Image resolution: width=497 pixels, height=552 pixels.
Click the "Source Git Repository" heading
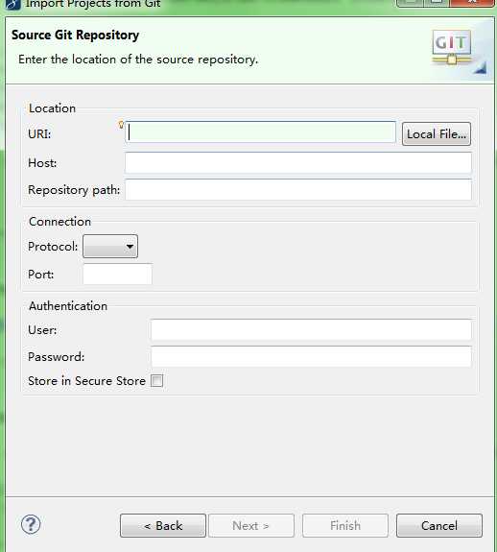(75, 36)
